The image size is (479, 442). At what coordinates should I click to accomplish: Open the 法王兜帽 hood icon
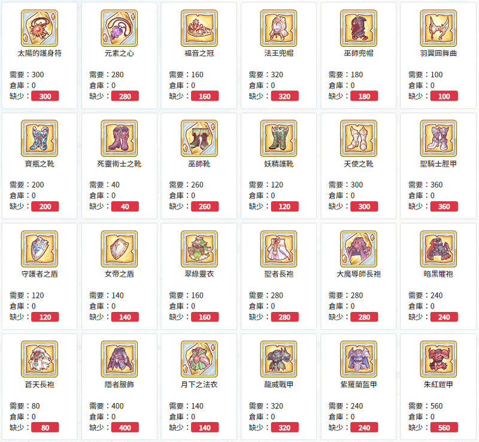[x=278, y=28]
